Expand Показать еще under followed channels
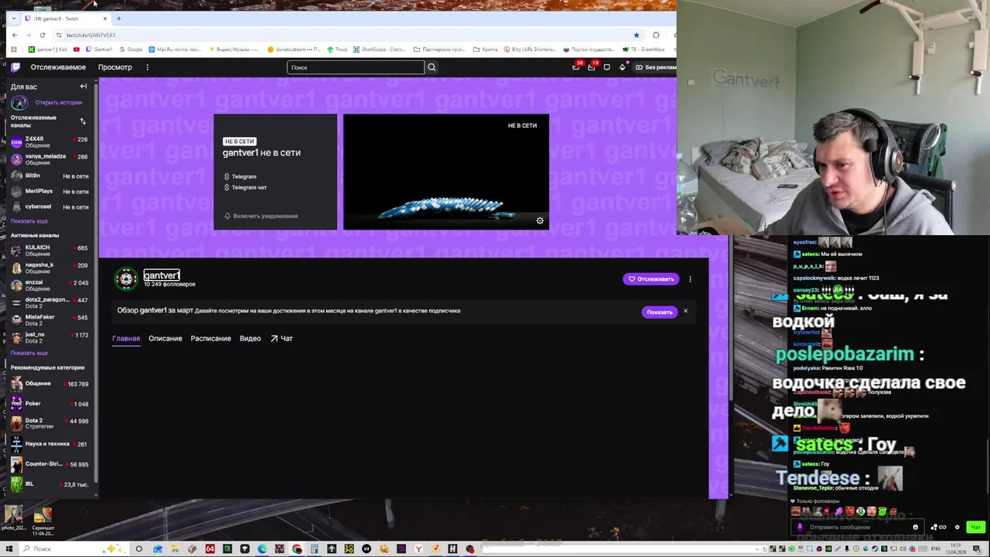990x557 pixels. [x=29, y=221]
